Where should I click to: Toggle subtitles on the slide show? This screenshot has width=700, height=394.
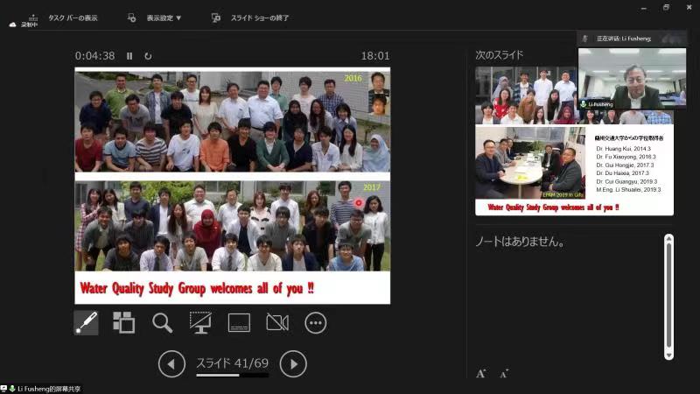click(239, 322)
